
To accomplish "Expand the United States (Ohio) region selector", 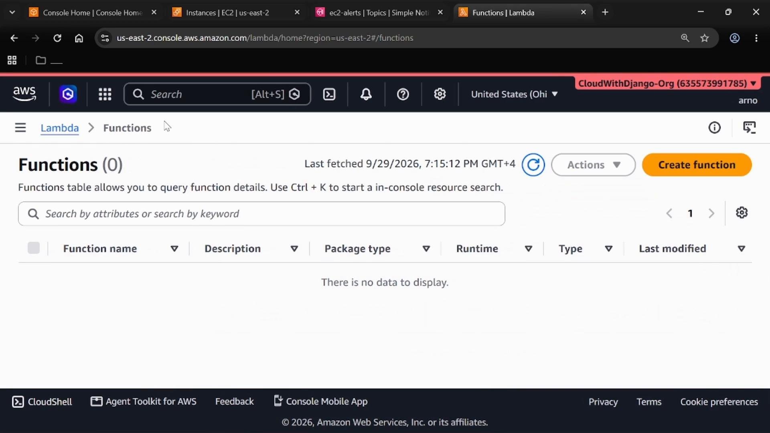I will pos(515,94).
